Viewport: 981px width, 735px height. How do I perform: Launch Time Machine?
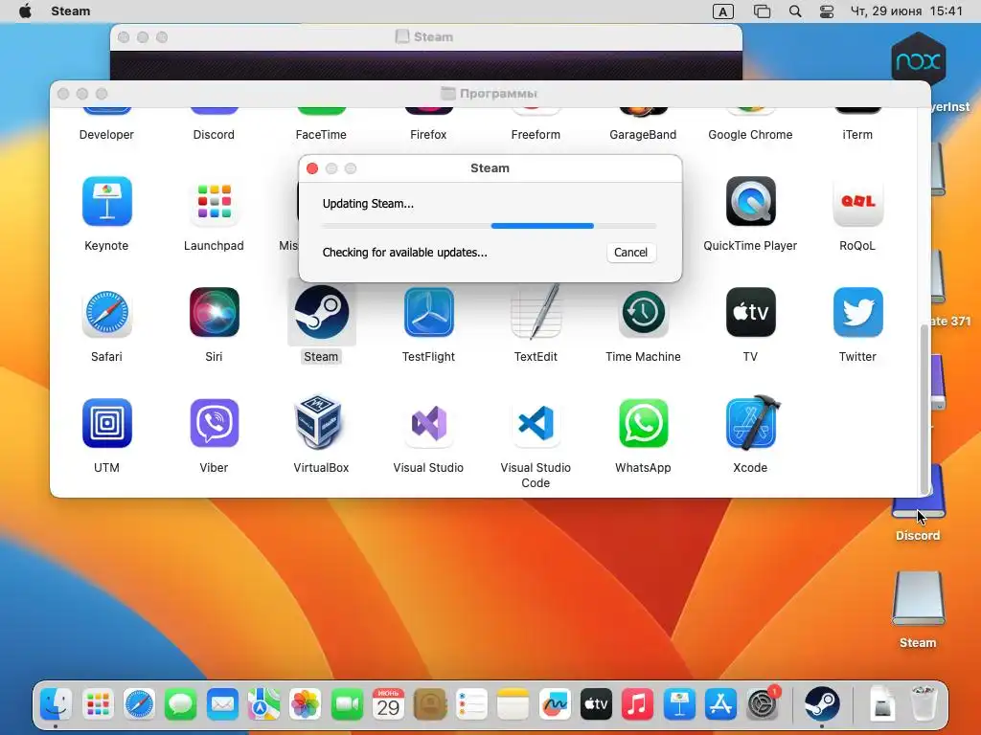coord(643,313)
